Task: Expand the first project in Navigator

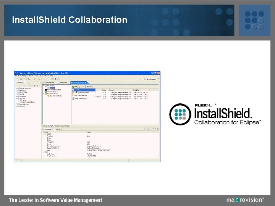Action: (x=16, y=88)
